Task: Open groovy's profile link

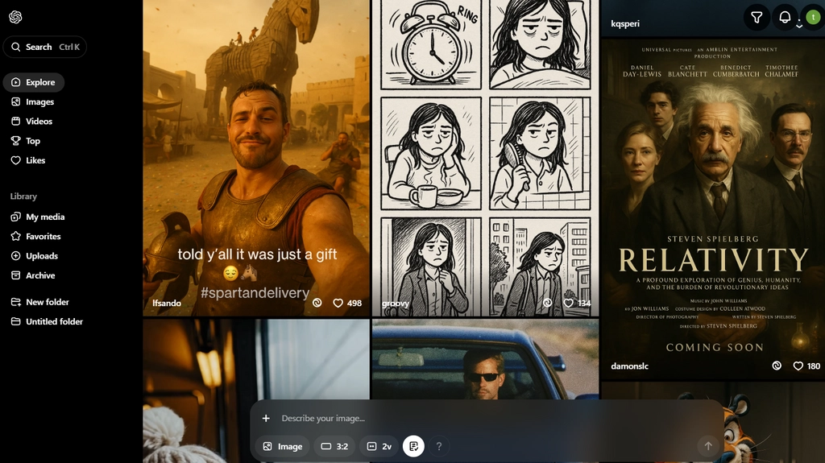Action: [396, 303]
